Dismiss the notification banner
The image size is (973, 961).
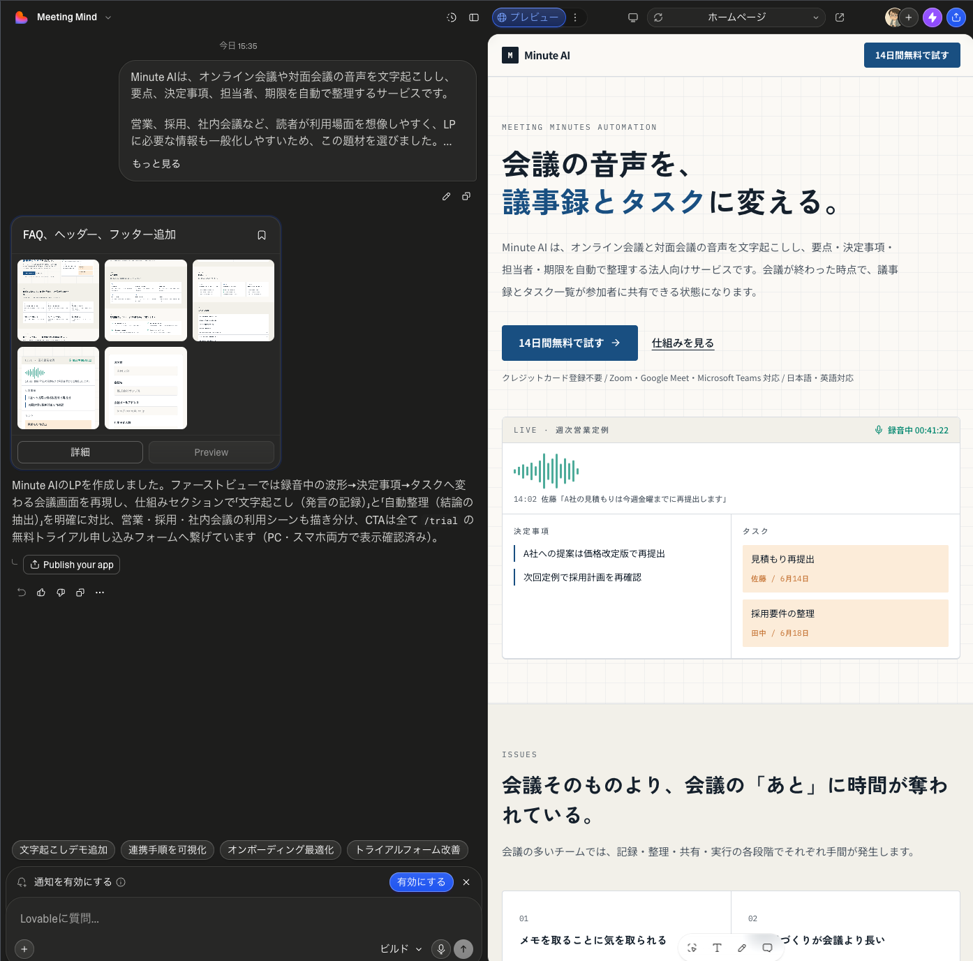466,882
